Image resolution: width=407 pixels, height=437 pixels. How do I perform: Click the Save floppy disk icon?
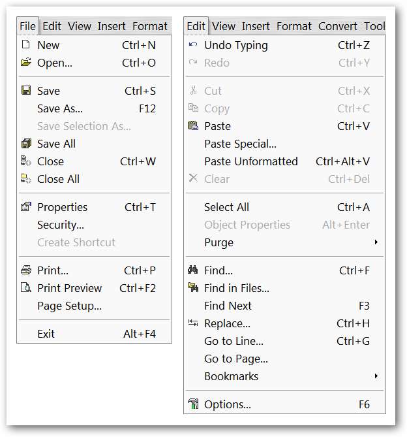(26, 91)
